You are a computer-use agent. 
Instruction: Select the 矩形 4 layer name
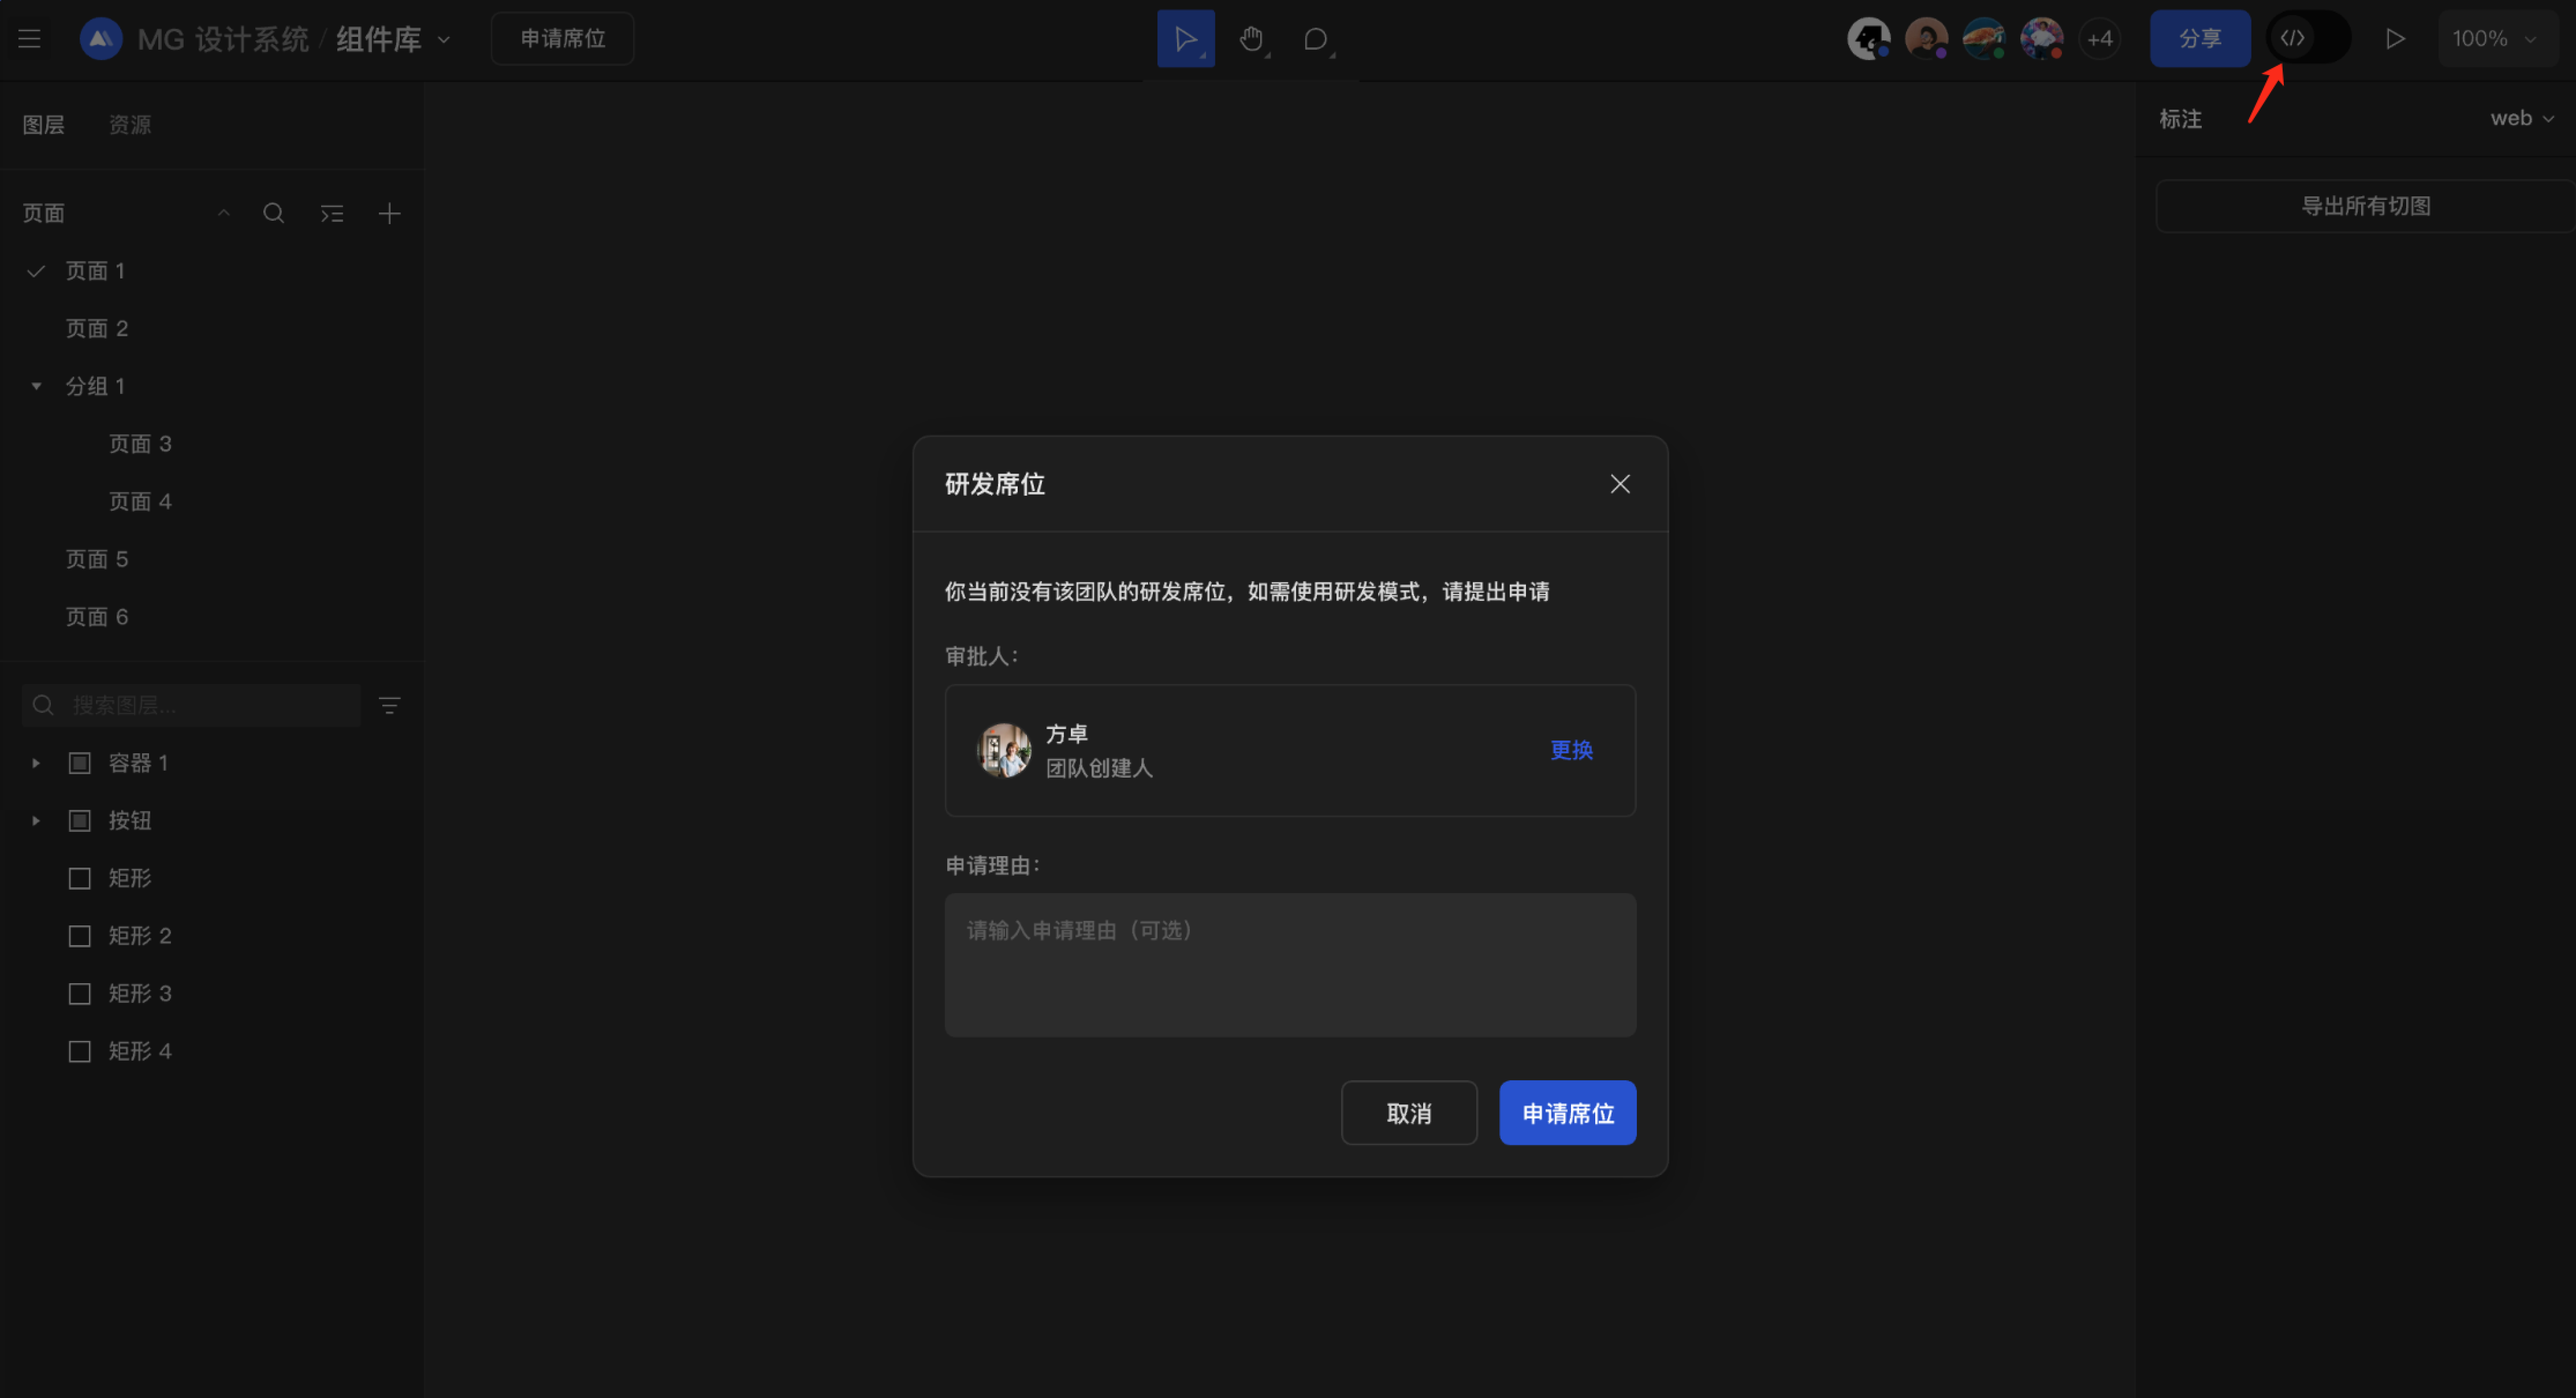pyautogui.click(x=140, y=1051)
